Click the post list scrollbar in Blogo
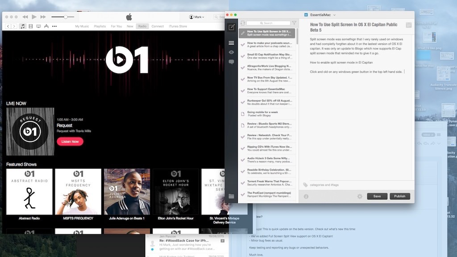The width and height of the screenshot is (457, 257). coord(297,37)
